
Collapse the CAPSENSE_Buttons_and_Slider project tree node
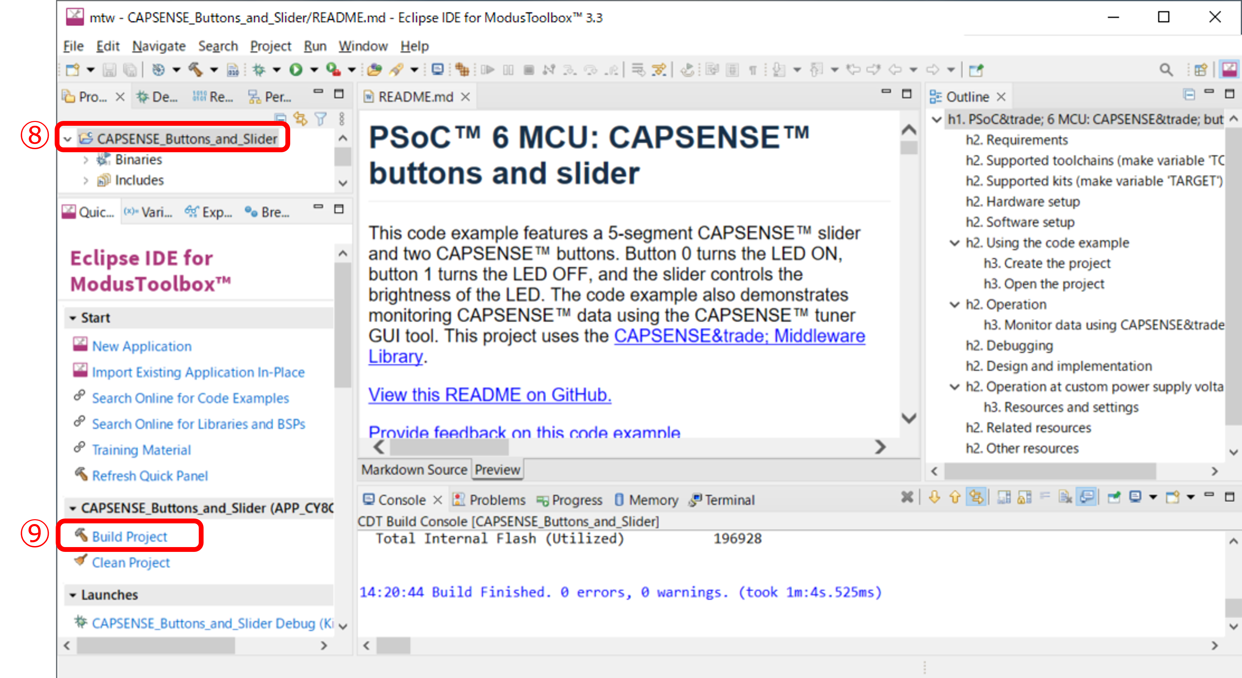point(67,139)
